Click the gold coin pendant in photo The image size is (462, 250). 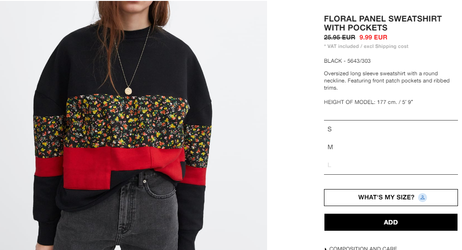point(128,91)
